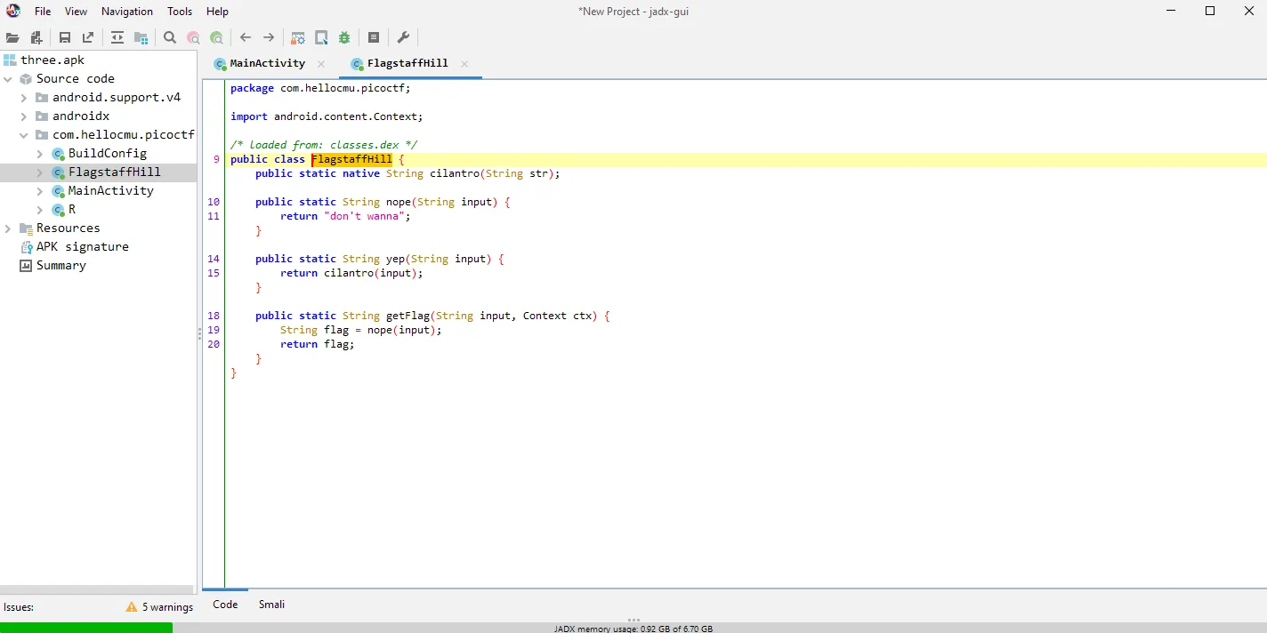This screenshot has height=633, width=1267.
Task: Click the Add files toolbar icon
Action: [36, 37]
